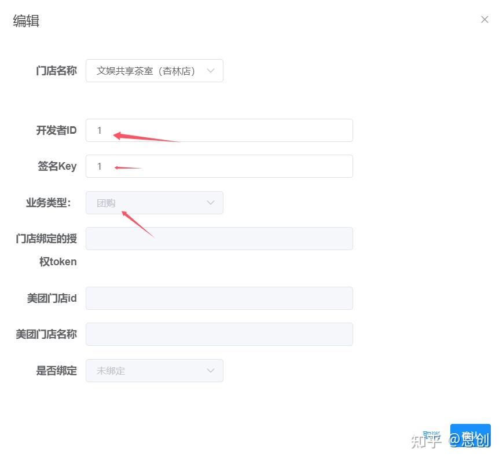Click the 开发者ID label
Screen dimensions: 503x461
pos(56,130)
